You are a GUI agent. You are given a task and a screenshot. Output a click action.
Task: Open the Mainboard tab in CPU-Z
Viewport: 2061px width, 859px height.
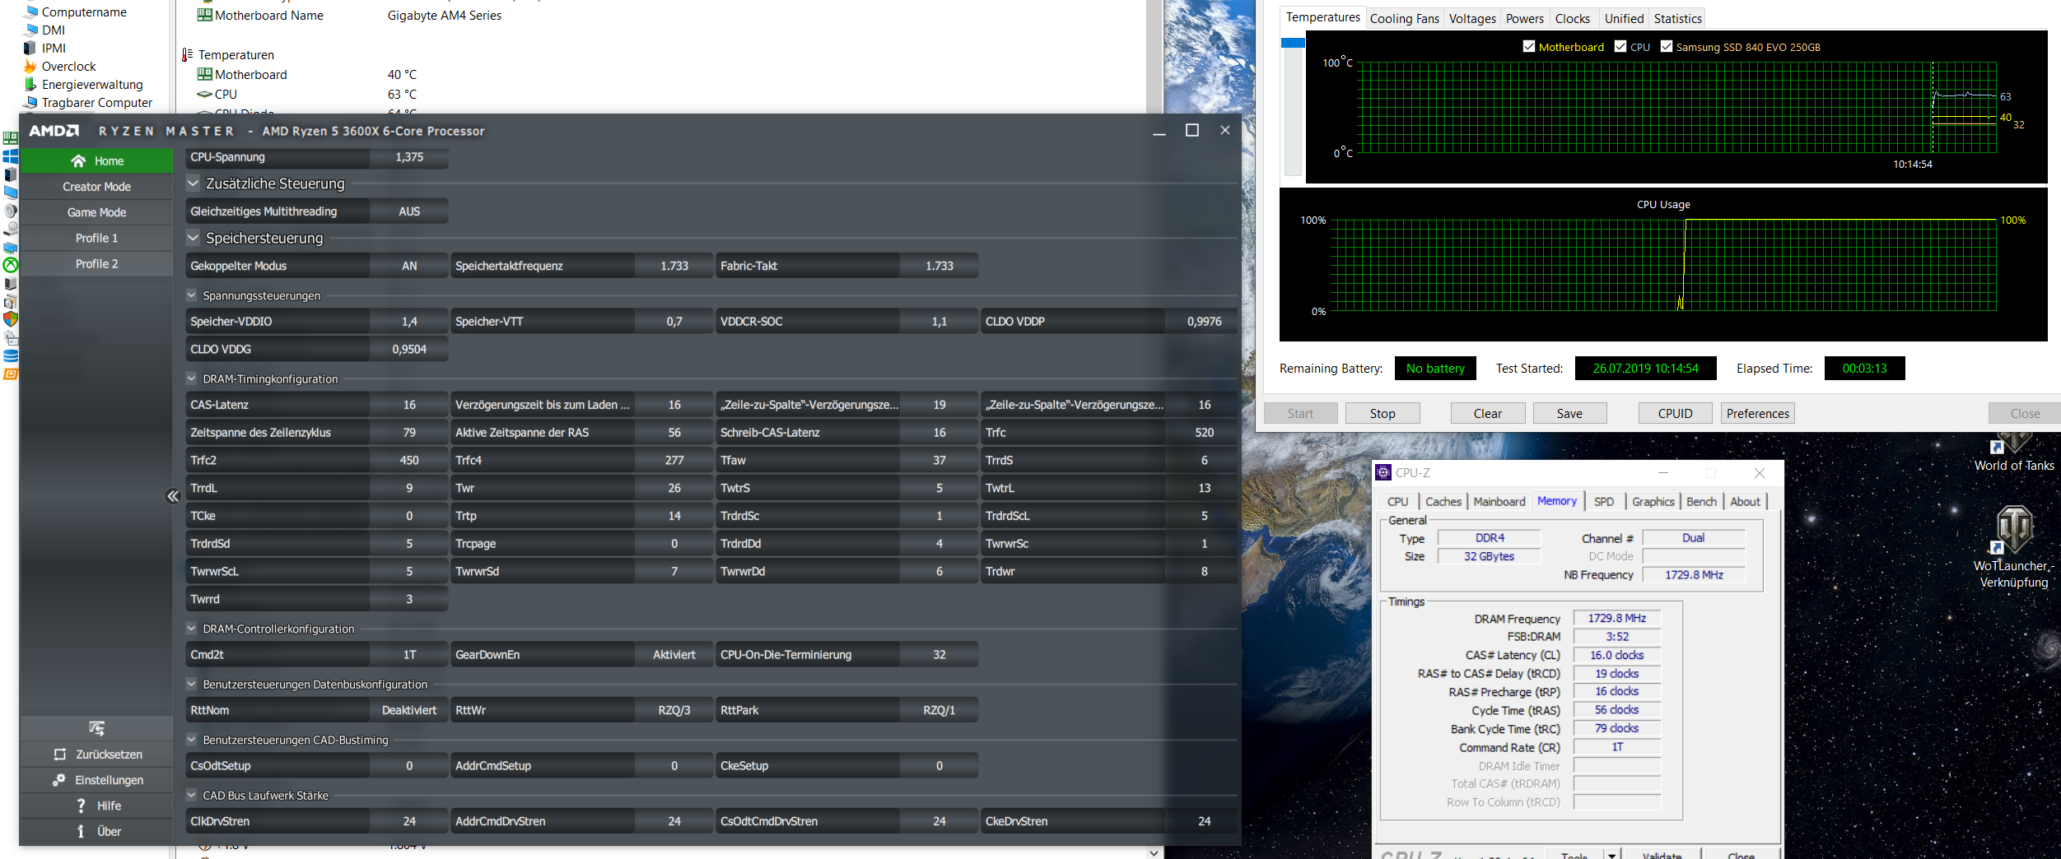coord(1499,502)
